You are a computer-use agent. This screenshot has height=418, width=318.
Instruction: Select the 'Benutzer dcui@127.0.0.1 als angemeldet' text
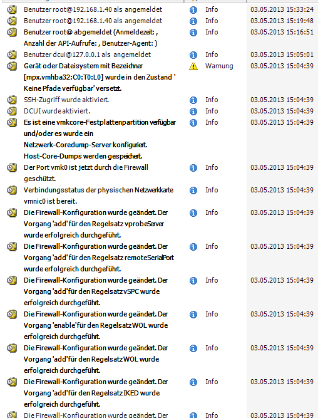pyautogui.click(x=87, y=55)
